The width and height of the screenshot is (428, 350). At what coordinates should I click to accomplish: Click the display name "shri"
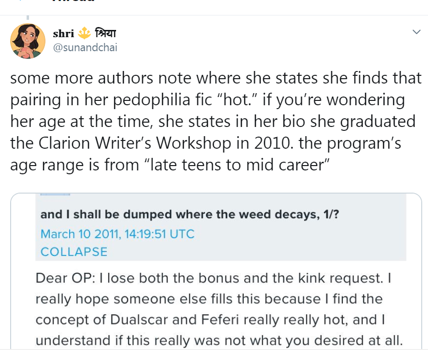(x=63, y=33)
